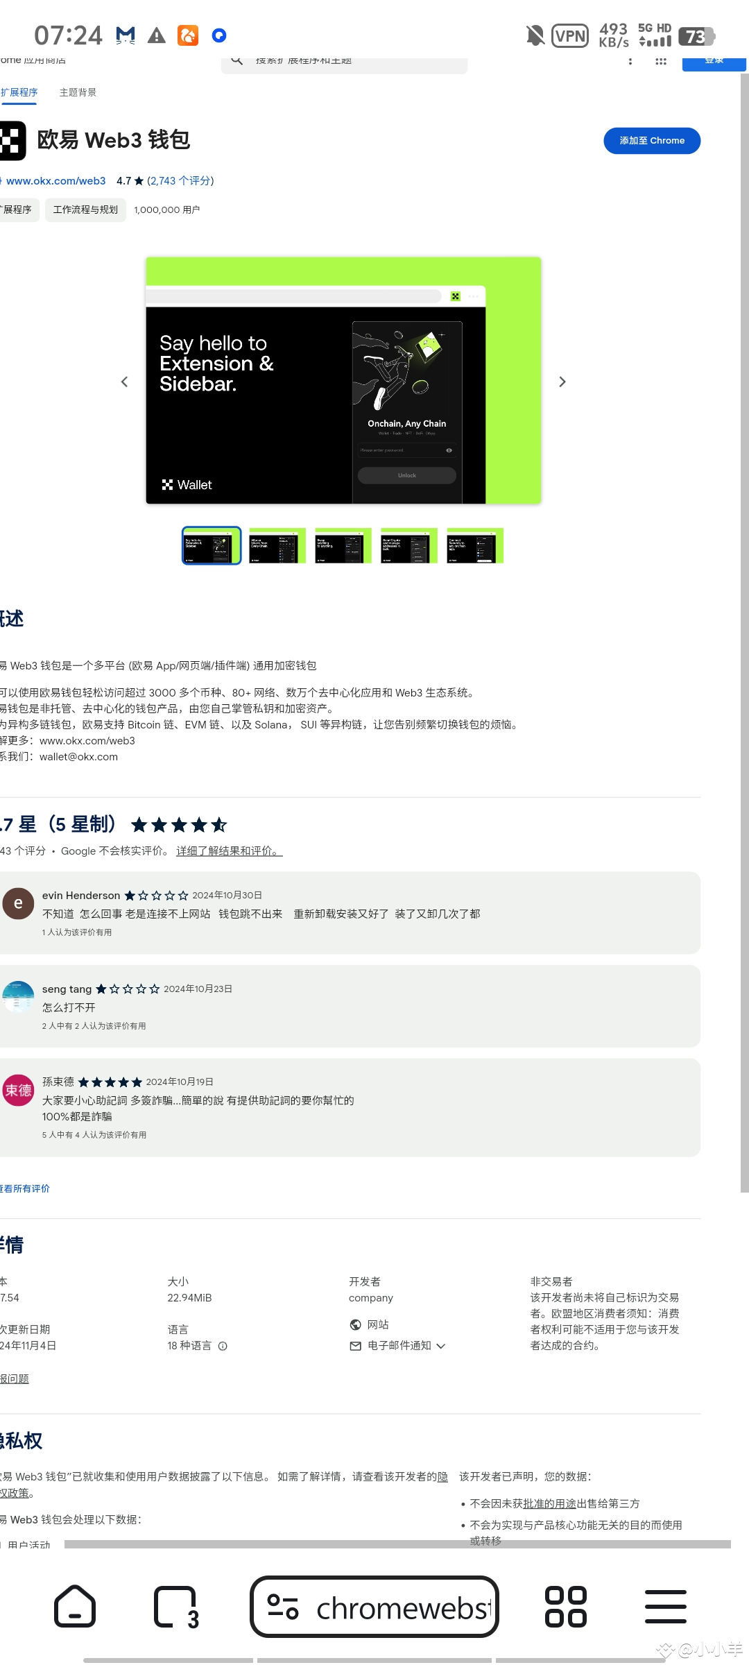Show next screenshot with right arrow

[x=562, y=382]
